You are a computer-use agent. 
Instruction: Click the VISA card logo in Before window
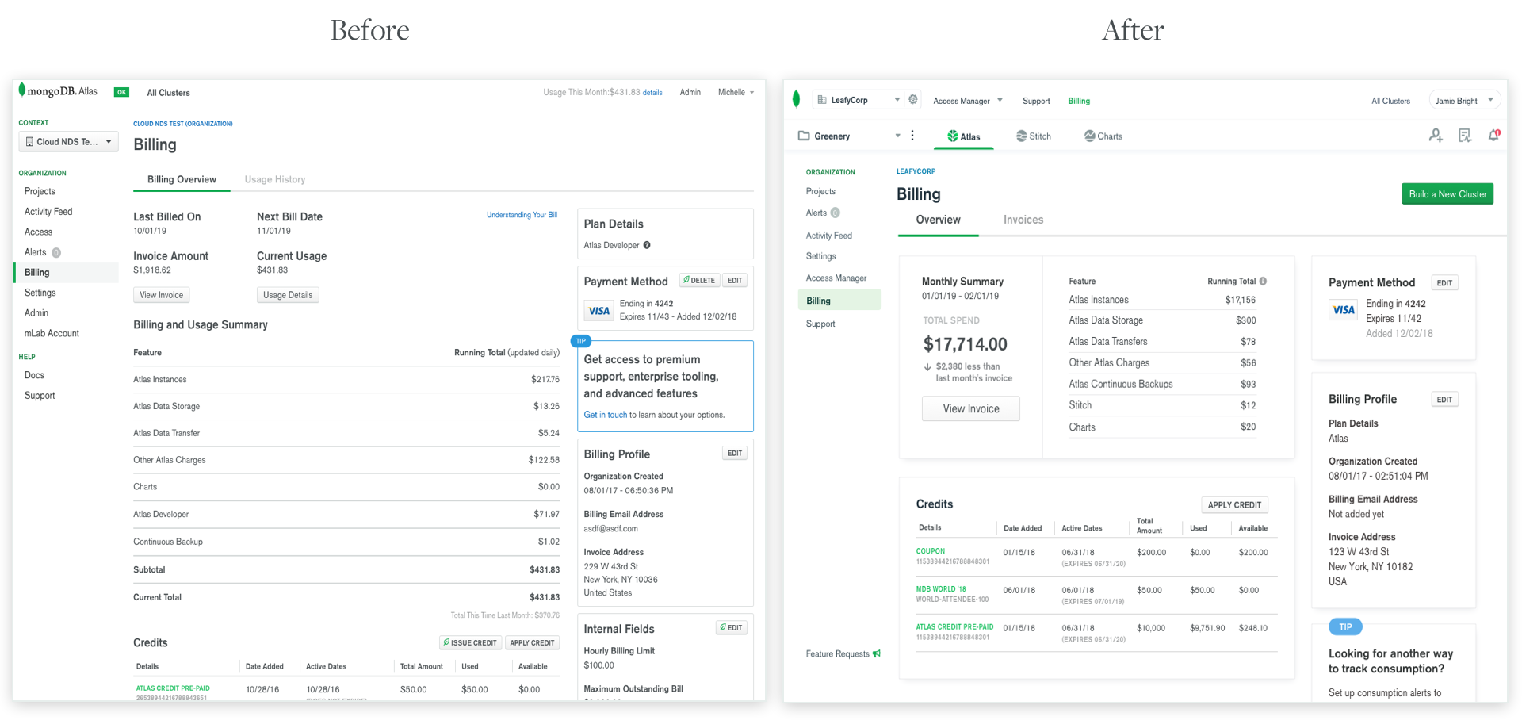pos(599,311)
